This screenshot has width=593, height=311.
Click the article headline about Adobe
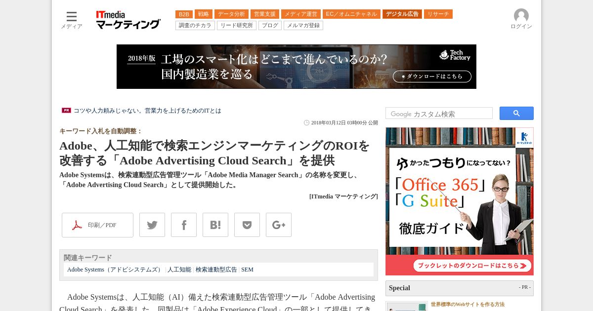(x=214, y=153)
